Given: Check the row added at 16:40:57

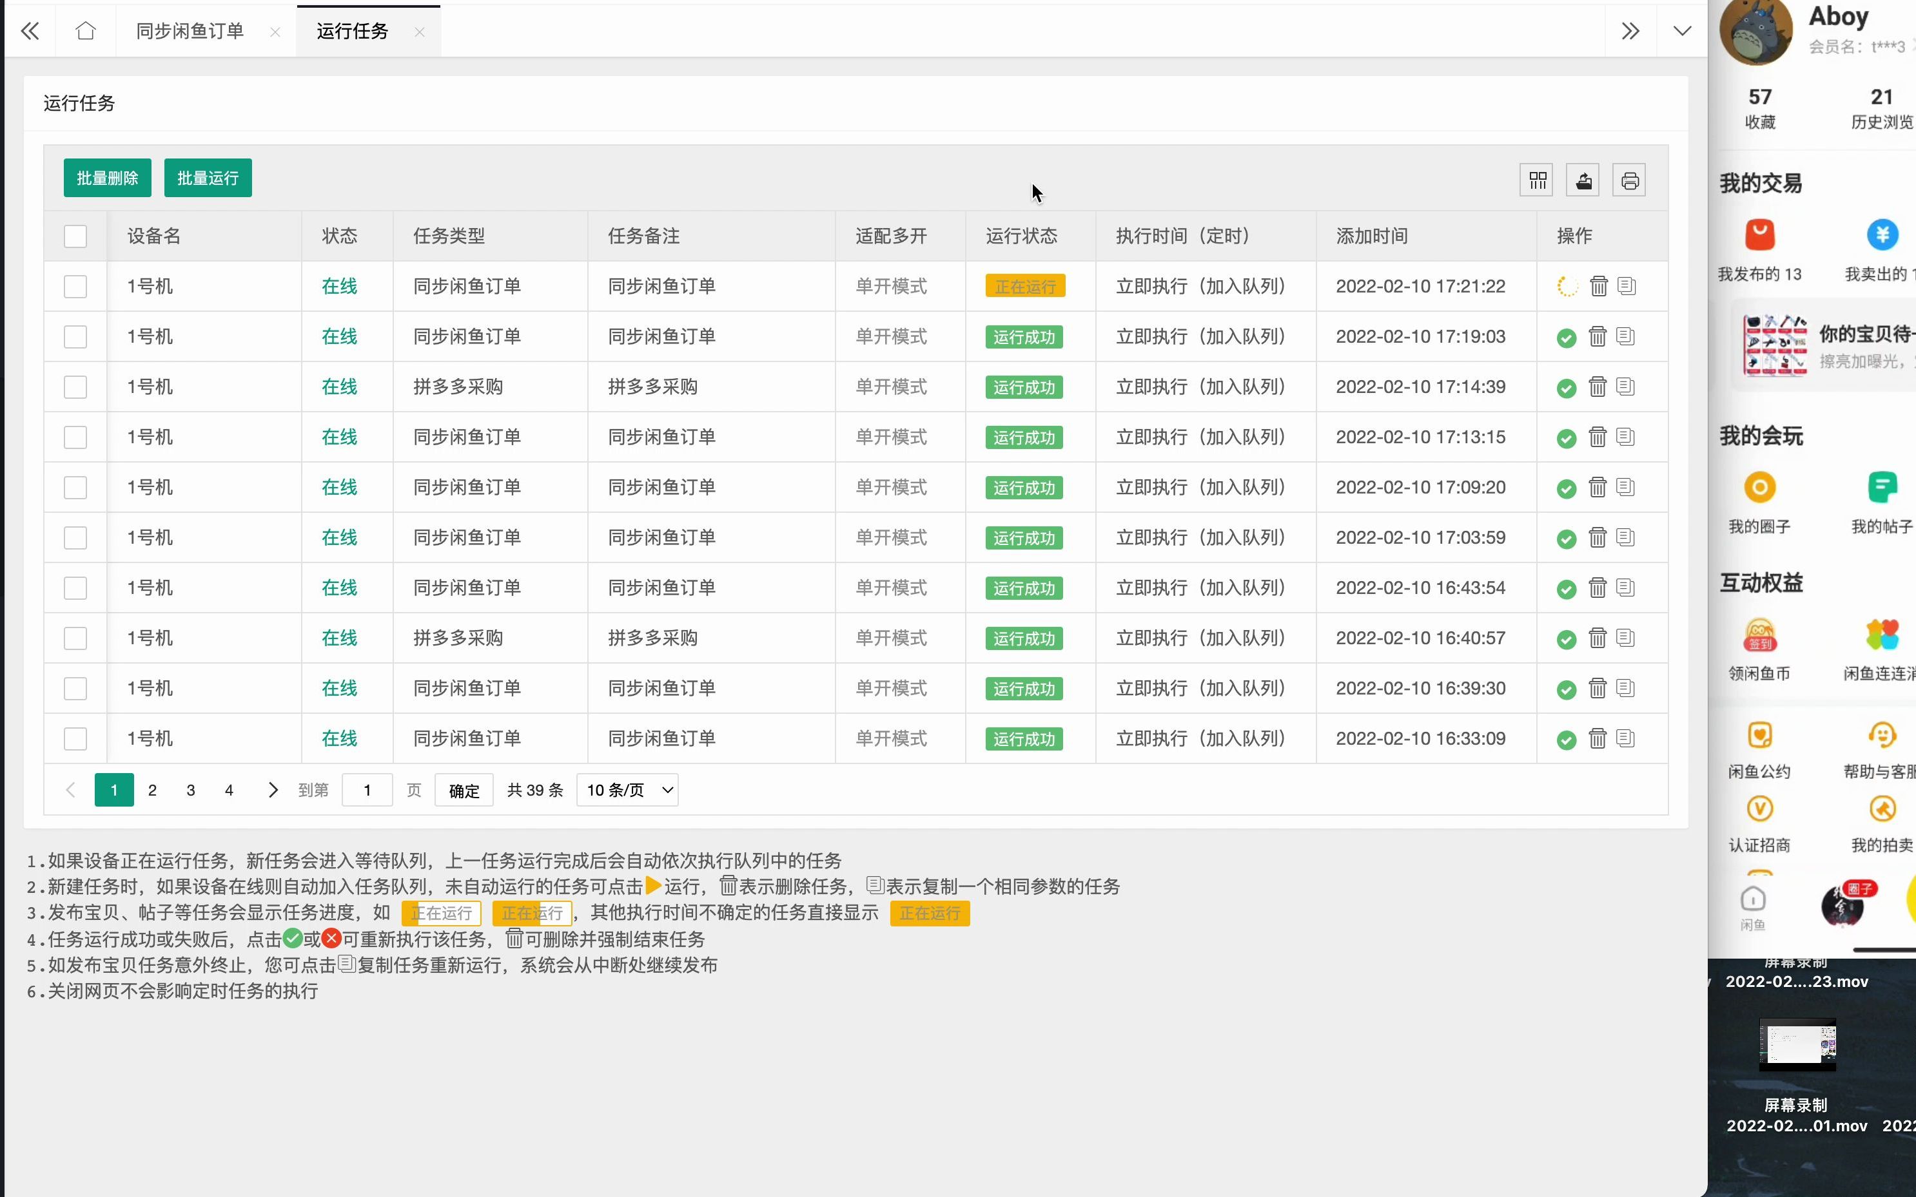Looking at the screenshot, I should pyautogui.click(x=75, y=638).
